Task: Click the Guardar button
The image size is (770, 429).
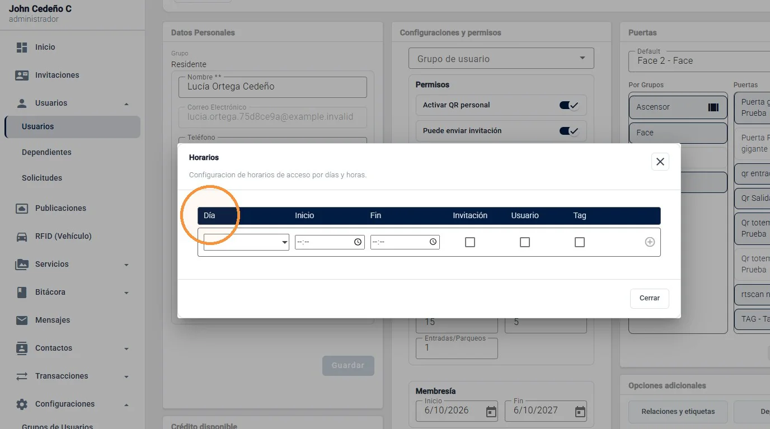Action: 348,365
